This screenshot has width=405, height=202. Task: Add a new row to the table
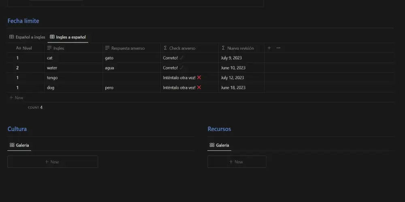coord(16,98)
